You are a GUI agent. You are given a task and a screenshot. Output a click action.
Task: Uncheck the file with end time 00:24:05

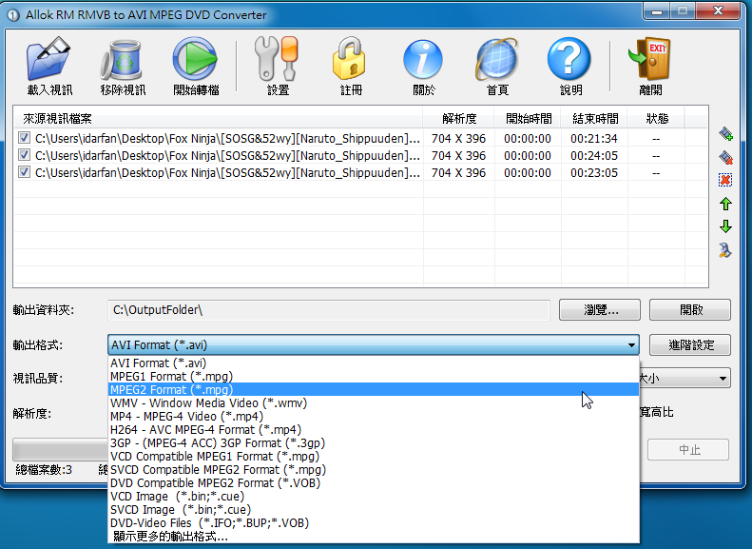24,154
